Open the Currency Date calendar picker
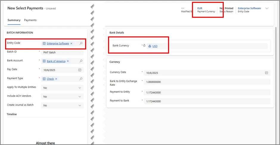 pos(266,73)
